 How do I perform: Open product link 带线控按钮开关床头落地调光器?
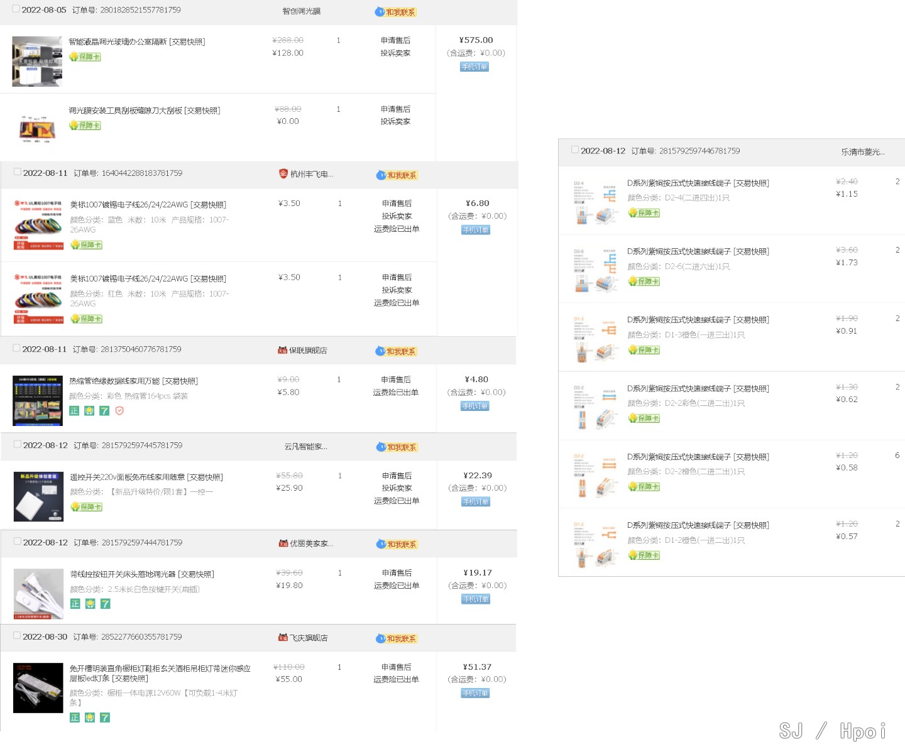click(123, 574)
